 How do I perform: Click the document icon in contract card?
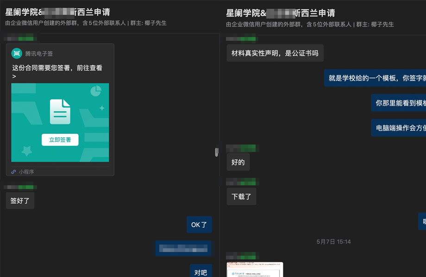click(x=60, y=112)
